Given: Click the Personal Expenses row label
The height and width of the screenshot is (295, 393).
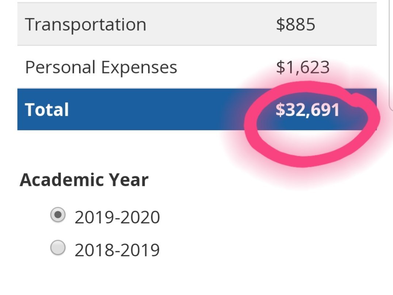Looking at the screenshot, I should (101, 67).
